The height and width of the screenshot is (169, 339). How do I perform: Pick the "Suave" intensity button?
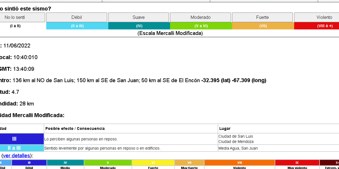(139, 17)
